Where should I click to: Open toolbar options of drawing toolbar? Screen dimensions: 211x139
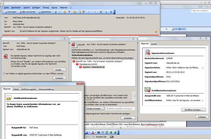118,133
